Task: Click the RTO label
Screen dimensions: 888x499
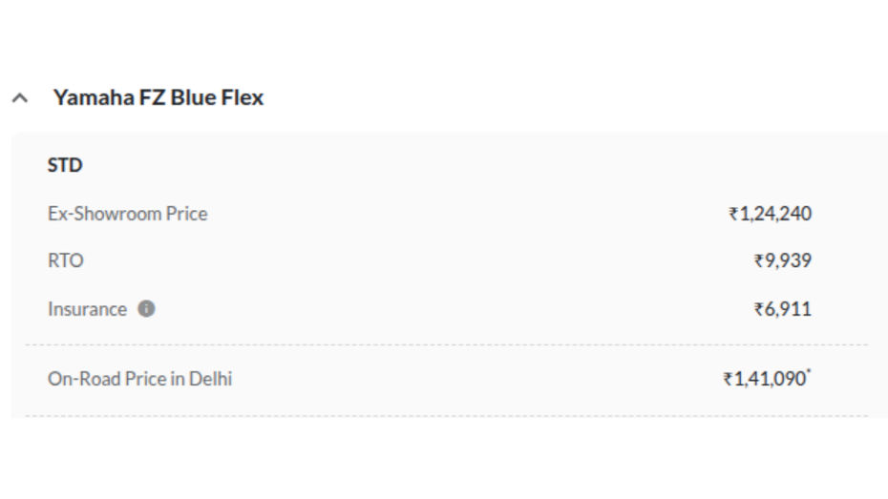Action: point(66,260)
